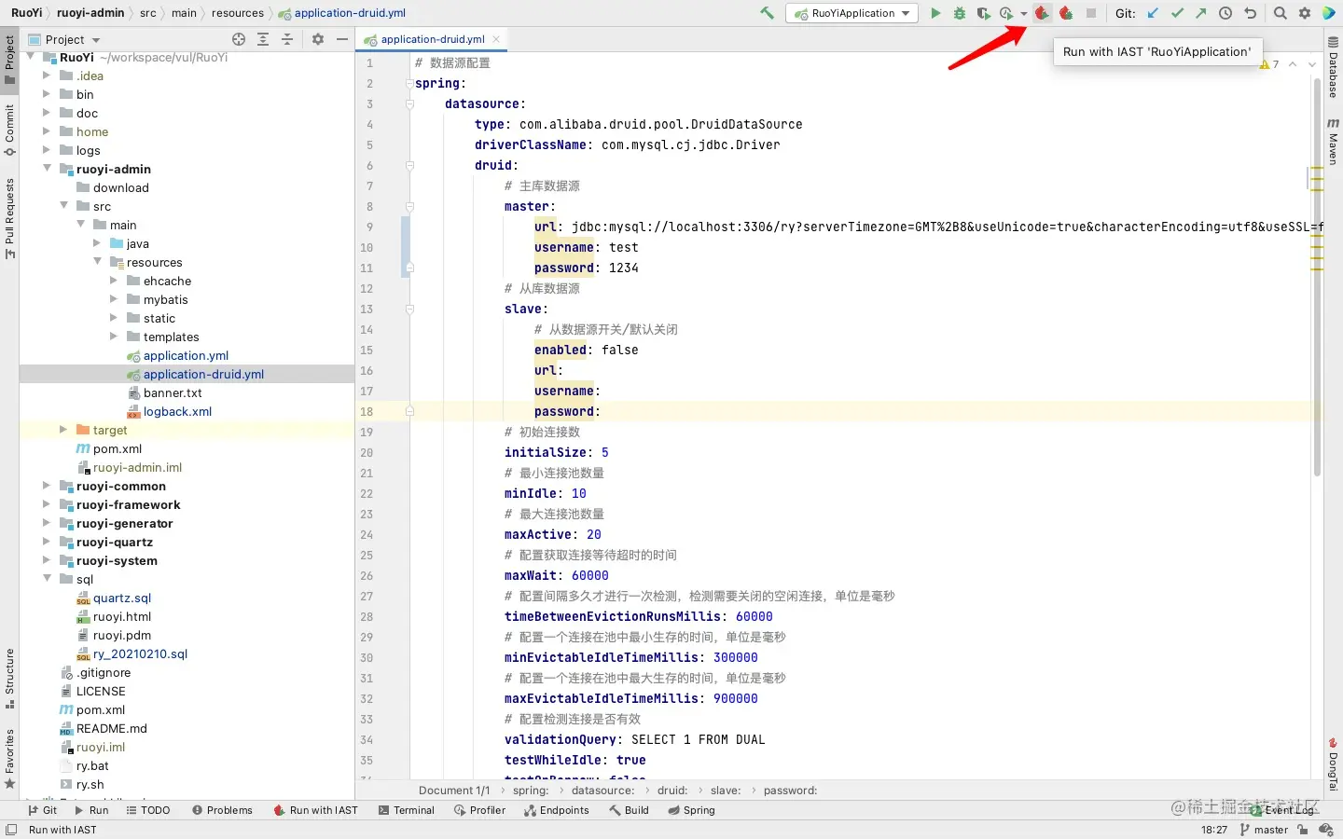Click Run with Coverage icon
1343x839 pixels.
coord(983,13)
